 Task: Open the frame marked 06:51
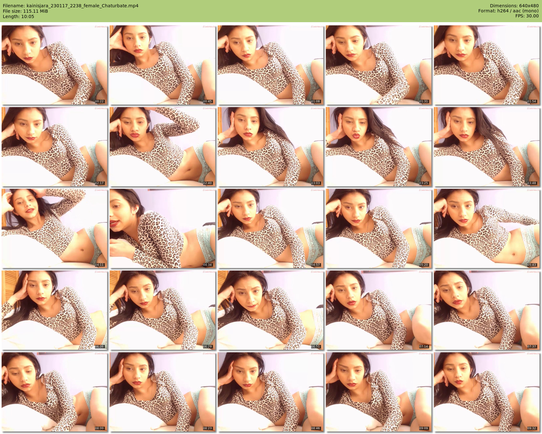point(271,310)
